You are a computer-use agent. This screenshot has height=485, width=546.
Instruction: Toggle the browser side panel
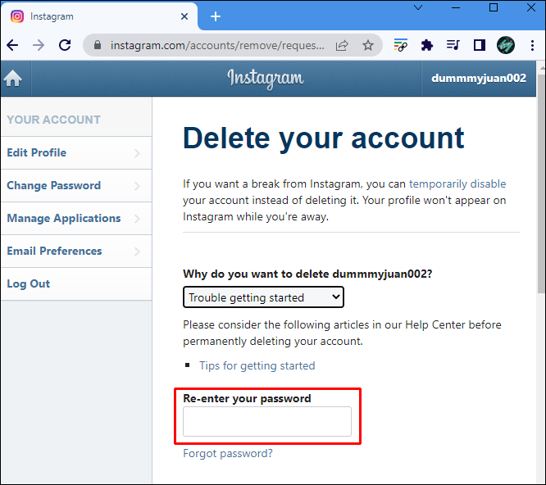click(480, 45)
